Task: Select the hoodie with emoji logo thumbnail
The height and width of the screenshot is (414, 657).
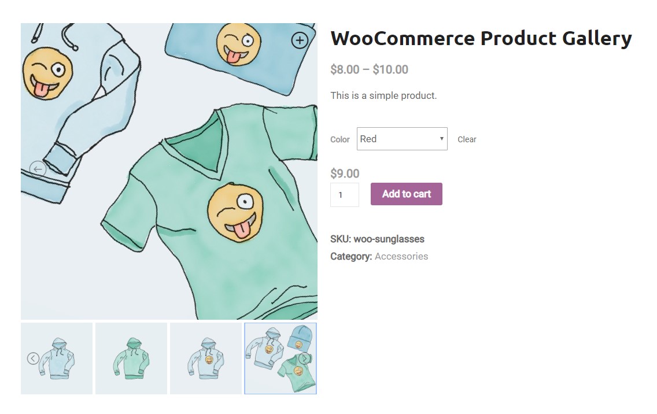Action: pyautogui.click(x=206, y=358)
